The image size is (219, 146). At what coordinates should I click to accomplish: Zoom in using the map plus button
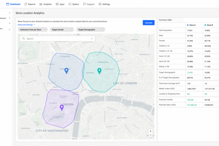click(150, 131)
